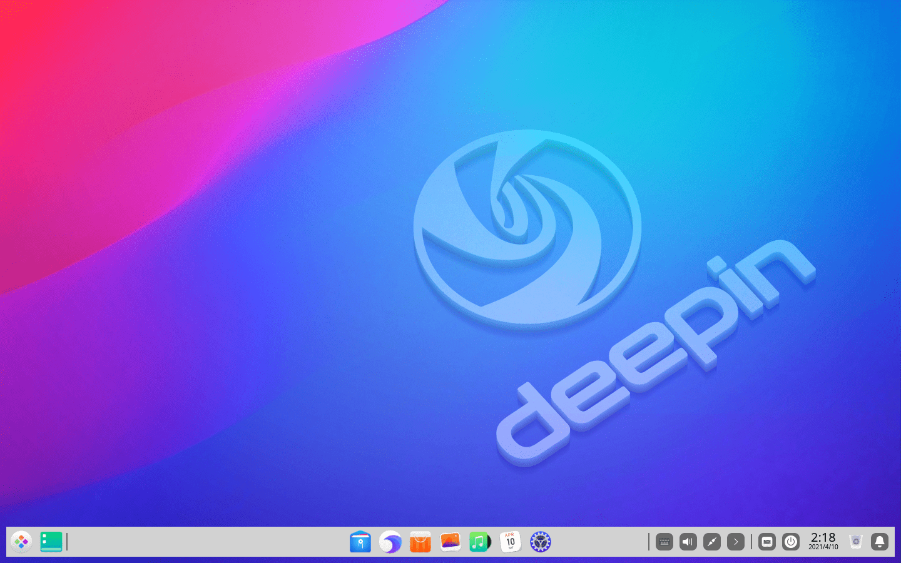
Task: Open the Control Center
Action: (539, 542)
